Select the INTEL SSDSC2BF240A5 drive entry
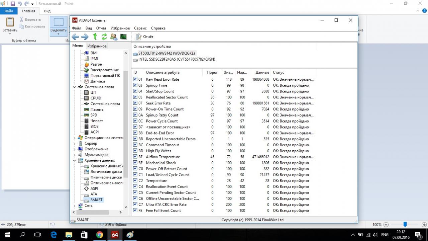Viewport: 428px width, 241px height. [177, 59]
